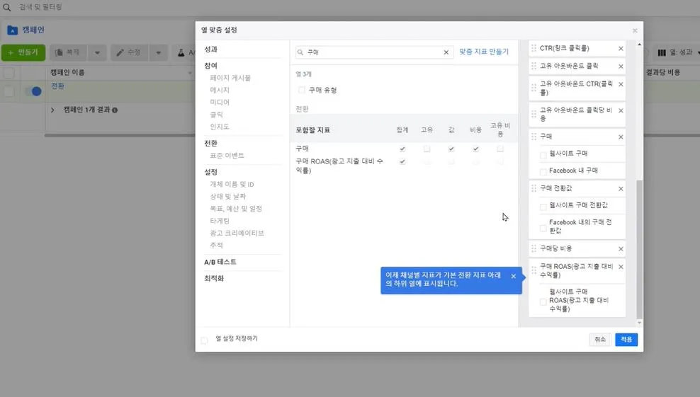Toggle 구매 고유 checkbox
This screenshot has width=700, height=397.
pyautogui.click(x=427, y=149)
